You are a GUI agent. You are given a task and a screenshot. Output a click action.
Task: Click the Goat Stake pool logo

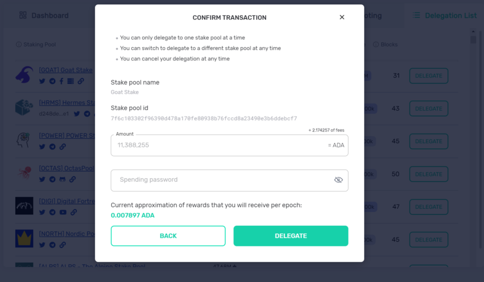click(x=24, y=75)
